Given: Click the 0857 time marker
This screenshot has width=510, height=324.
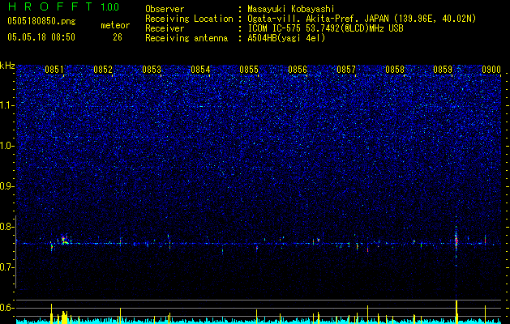Looking at the screenshot, I should point(346,70).
